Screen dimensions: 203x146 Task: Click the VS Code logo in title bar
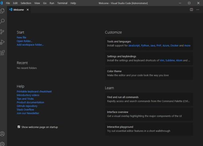pyautogui.click(x=2, y=3)
